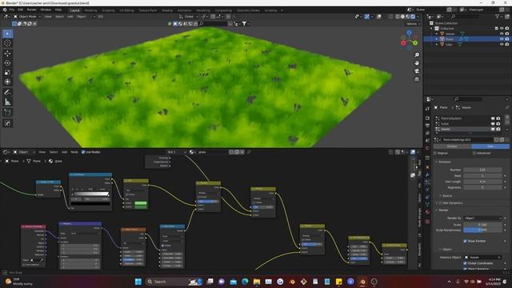Hide the leaves object in the outliner

(x=502, y=34)
